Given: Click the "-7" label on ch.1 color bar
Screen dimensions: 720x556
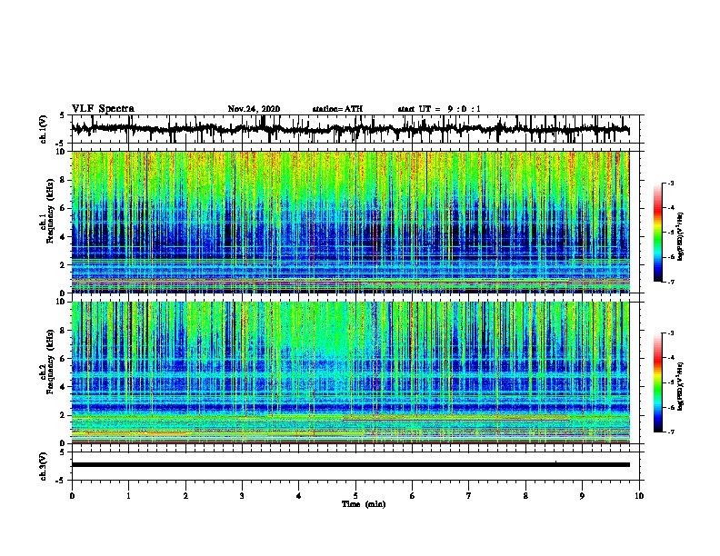Looking at the screenshot, I should pos(670,282).
